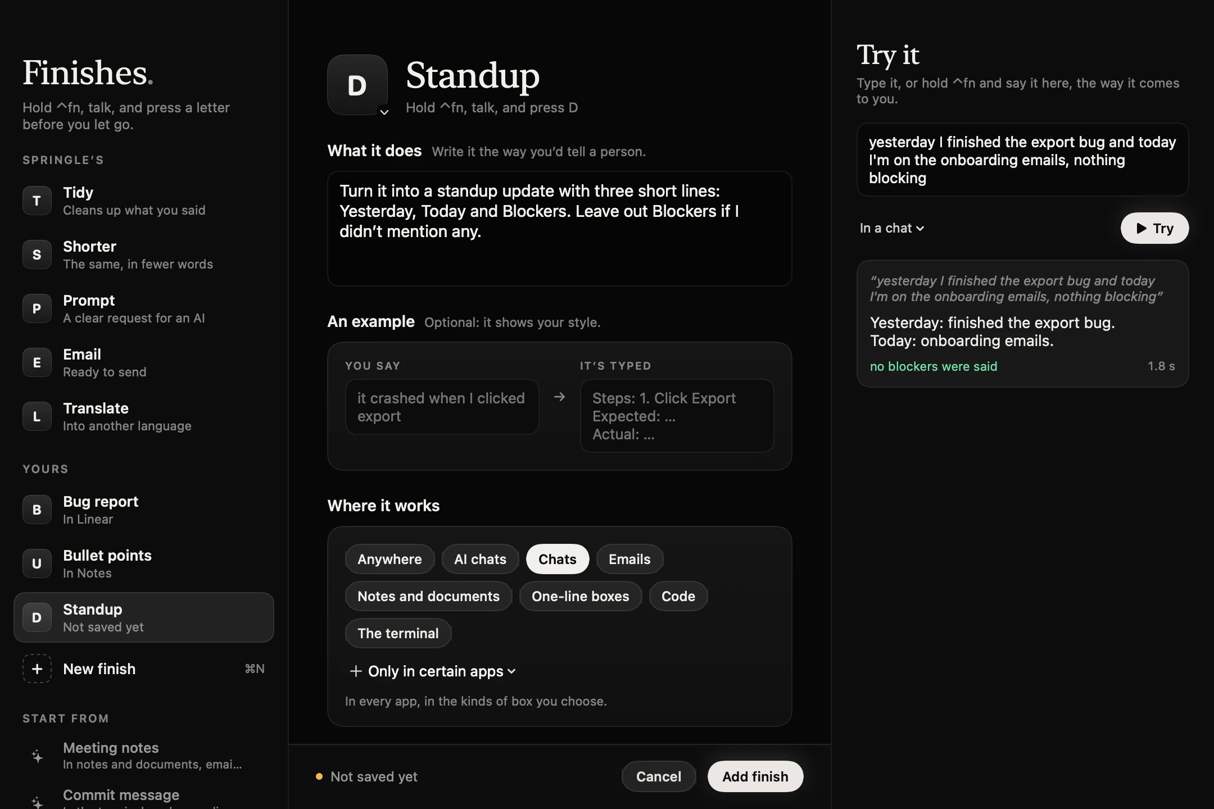Open the letter picker chevron under D tile
Viewport: 1214px width, 809px height.
384,112
